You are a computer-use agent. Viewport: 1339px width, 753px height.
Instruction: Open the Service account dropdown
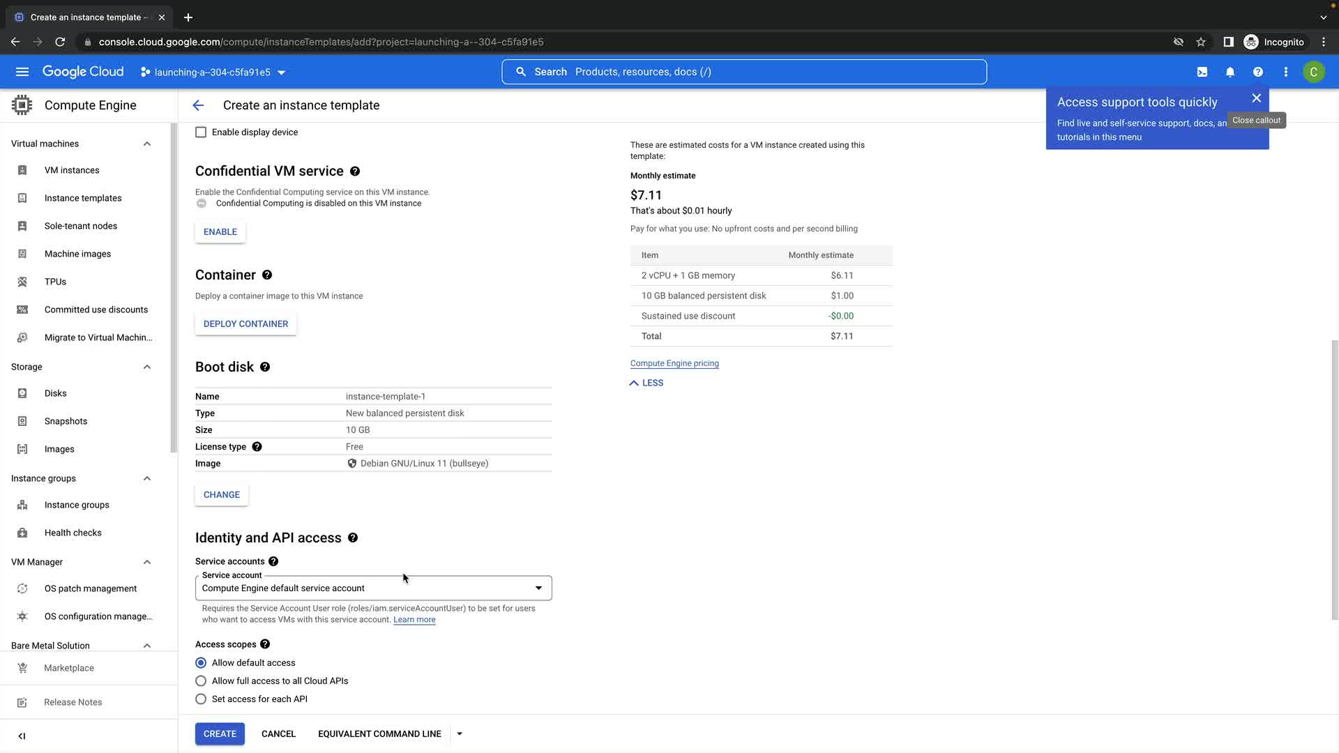click(373, 588)
